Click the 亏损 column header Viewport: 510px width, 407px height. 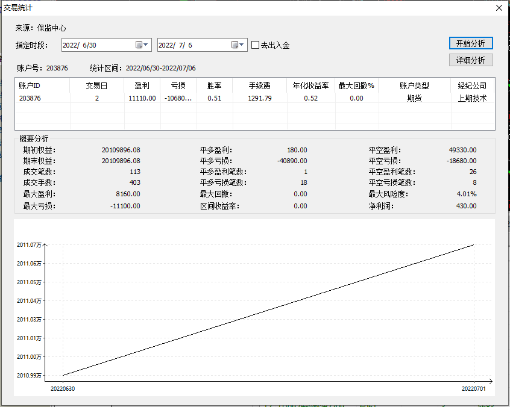[x=178, y=85]
